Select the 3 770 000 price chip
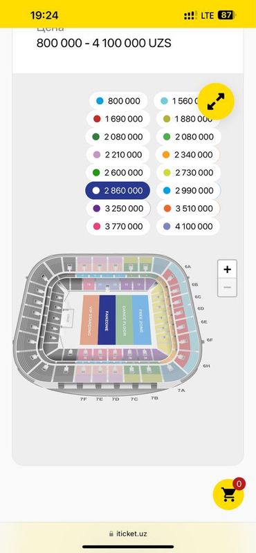 click(x=118, y=227)
